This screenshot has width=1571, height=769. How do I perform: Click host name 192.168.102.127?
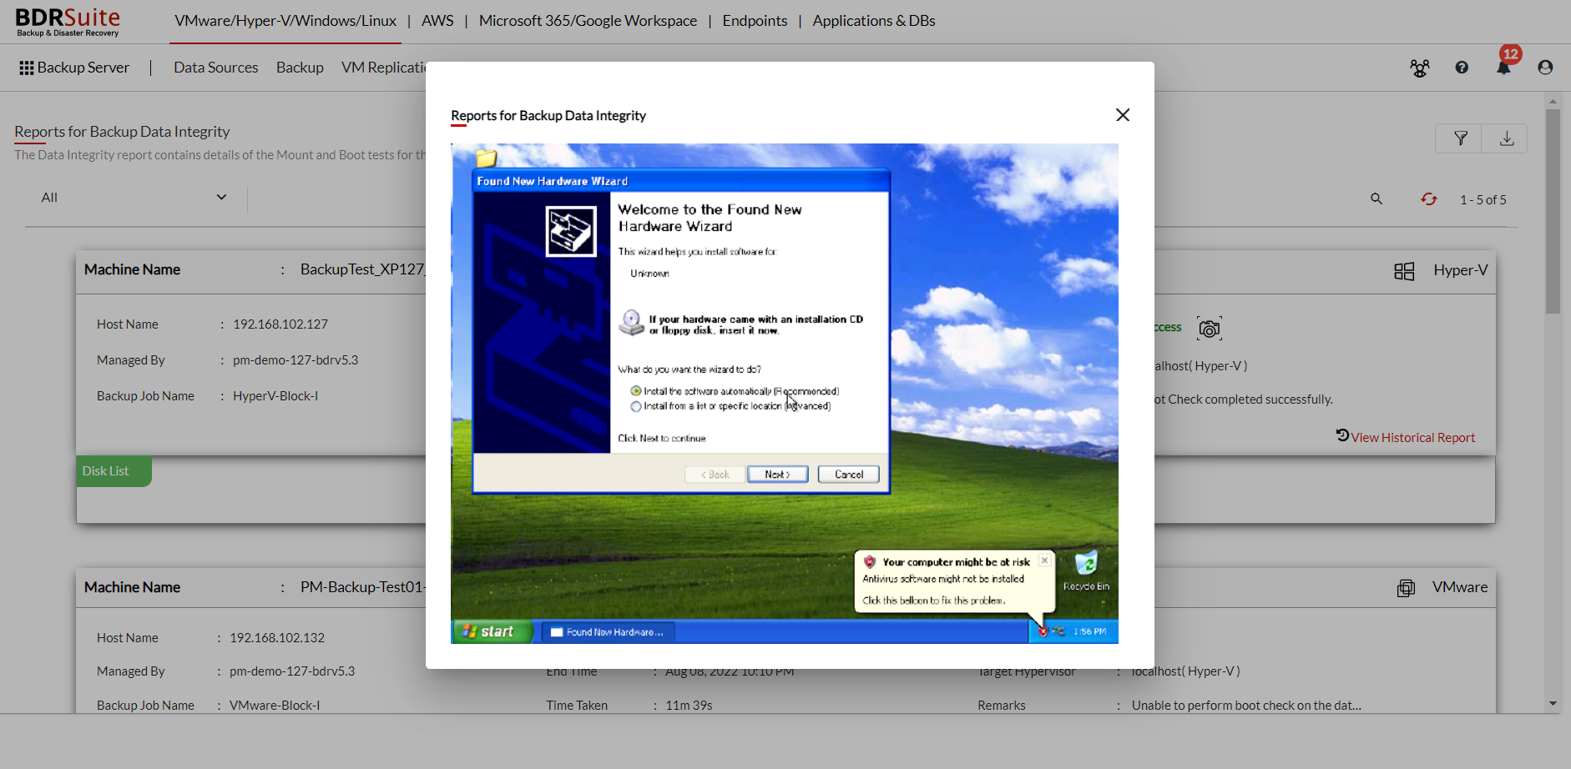click(x=280, y=324)
